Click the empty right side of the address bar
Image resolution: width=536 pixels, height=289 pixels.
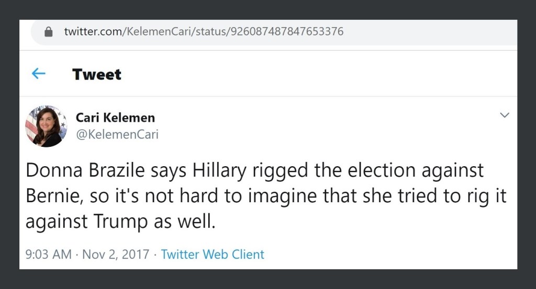tap(429, 32)
